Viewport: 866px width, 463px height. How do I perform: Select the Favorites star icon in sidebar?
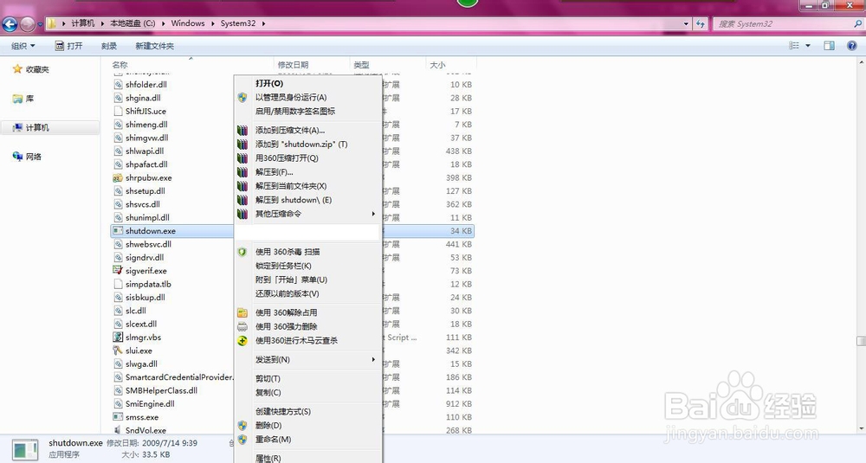click(17, 69)
